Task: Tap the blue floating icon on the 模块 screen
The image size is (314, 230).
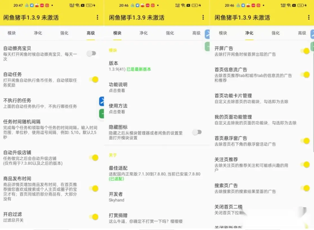Action: (x=207, y=34)
